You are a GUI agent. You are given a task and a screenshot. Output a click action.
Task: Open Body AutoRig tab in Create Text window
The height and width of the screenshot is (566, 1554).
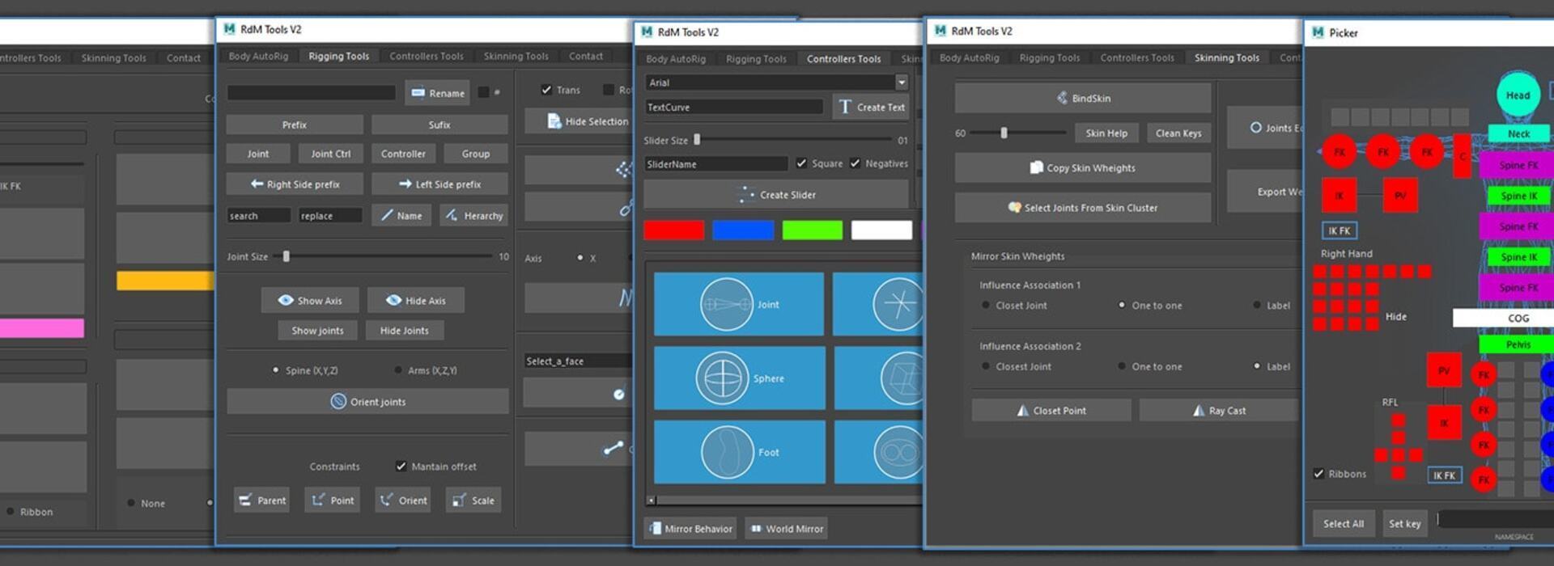(676, 59)
